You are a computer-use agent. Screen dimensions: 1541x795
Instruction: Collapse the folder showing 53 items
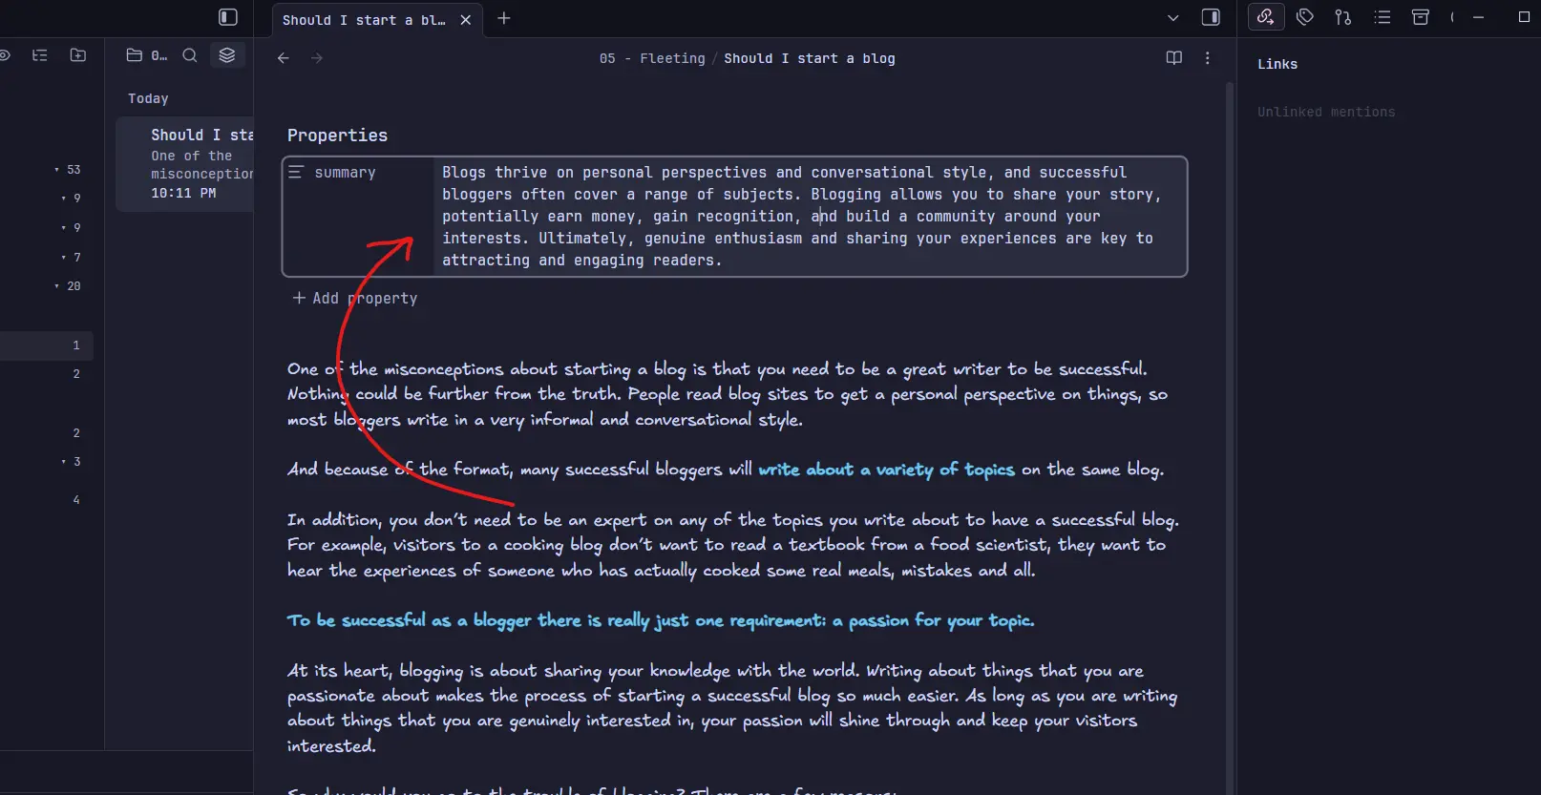point(57,170)
